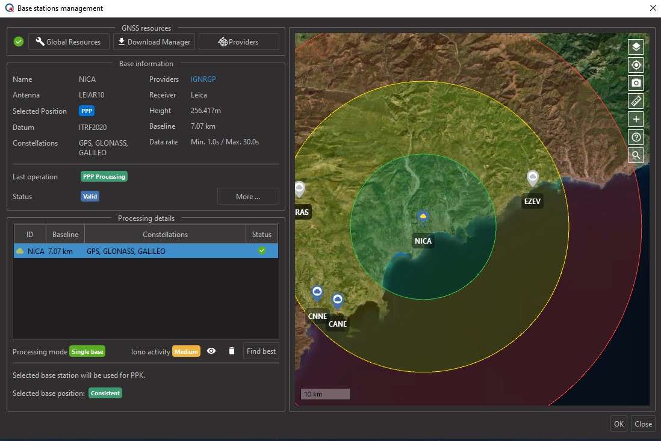Take a map snapshot with camera icon

(x=636, y=83)
